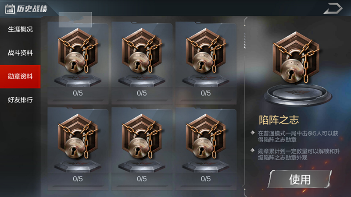The image size is (351, 197).
Task: Click the detail panel scroll indicator
Action: (x=245, y=41)
